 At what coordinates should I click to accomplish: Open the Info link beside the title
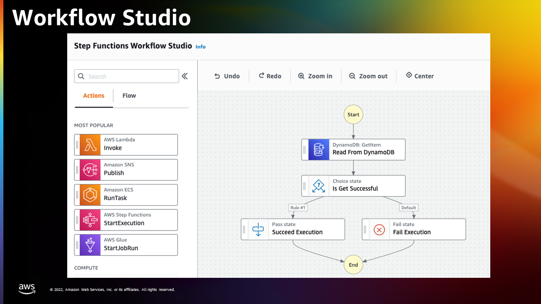200,46
